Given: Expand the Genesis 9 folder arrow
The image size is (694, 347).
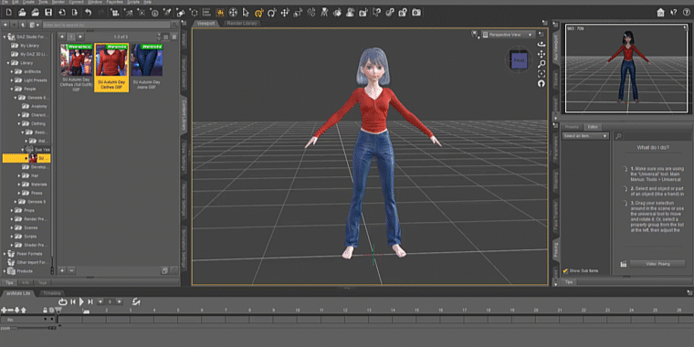Looking at the screenshot, I should point(16,202).
